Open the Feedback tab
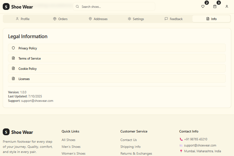Viewport: 234px width, 156px height. point(173,19)
